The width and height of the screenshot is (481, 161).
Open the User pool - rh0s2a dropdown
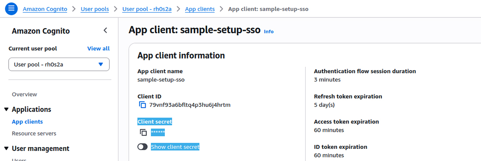click(59, 64)
